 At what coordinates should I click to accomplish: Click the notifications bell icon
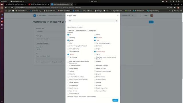click(x=141, y=15)
